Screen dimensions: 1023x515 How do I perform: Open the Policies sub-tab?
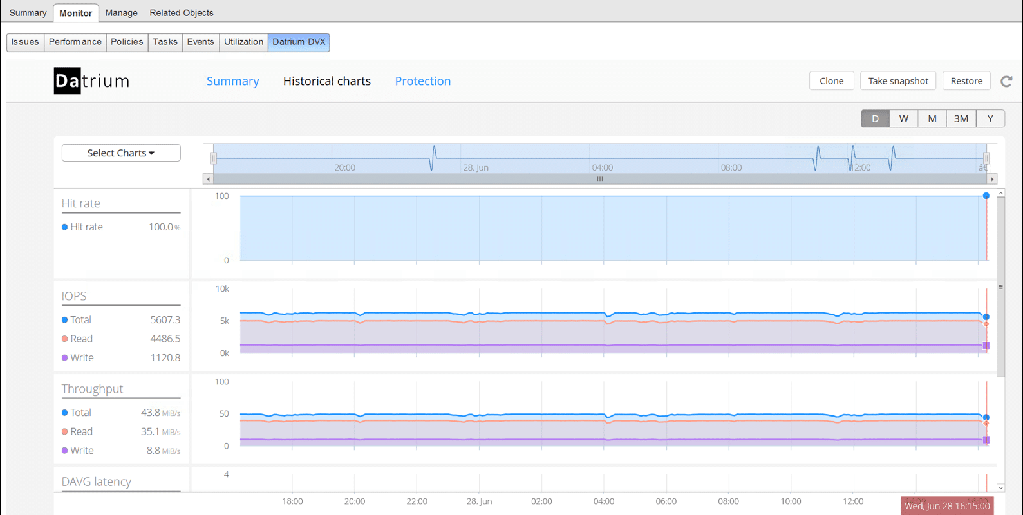(127, 42)
